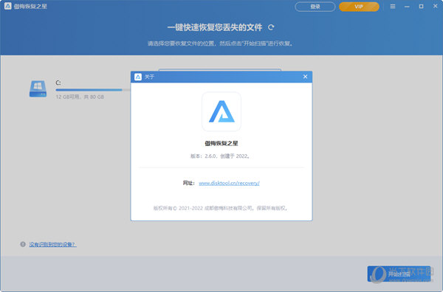Click the large app logo in dialog
The height and width of the screenshot is (292, 443).
(221, 111)
